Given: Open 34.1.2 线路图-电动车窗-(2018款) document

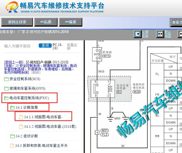Looking at the screenshot, I should click(50, 126).
